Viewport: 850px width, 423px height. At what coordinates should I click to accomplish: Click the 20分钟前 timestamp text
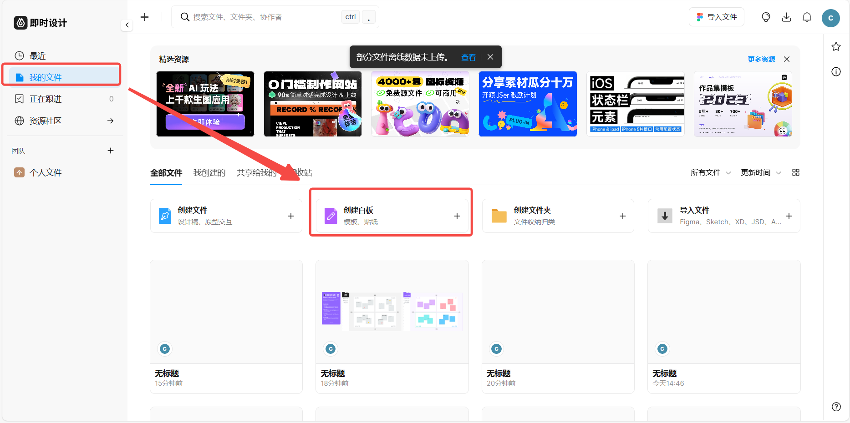[501, 383]
